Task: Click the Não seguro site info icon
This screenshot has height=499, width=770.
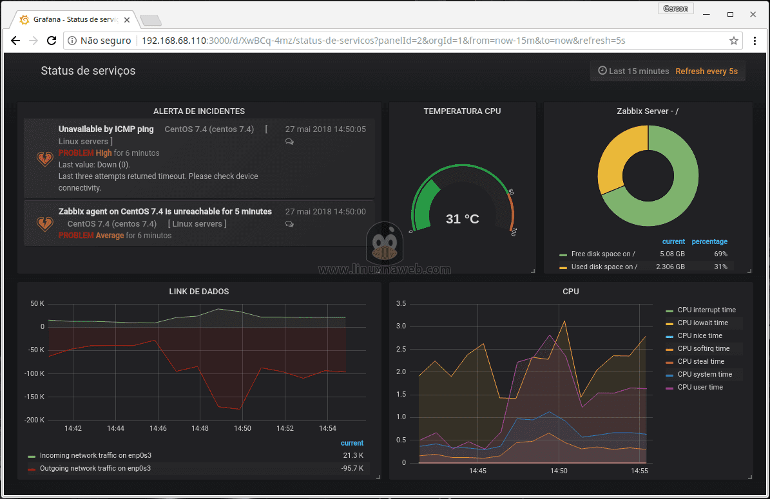Action: 72,41
